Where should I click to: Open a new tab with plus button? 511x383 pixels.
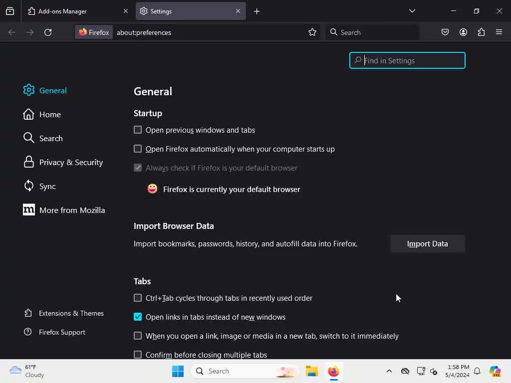(257, 11)
